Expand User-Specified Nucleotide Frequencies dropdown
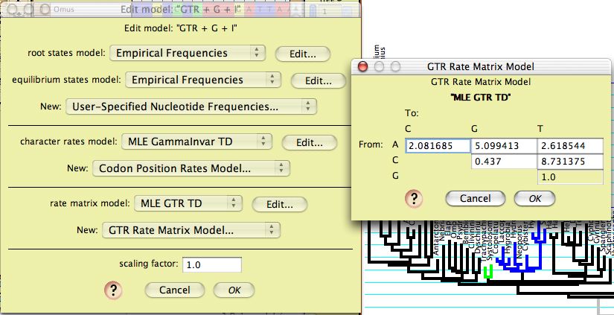Screen dimensions: 614x315 191,106
